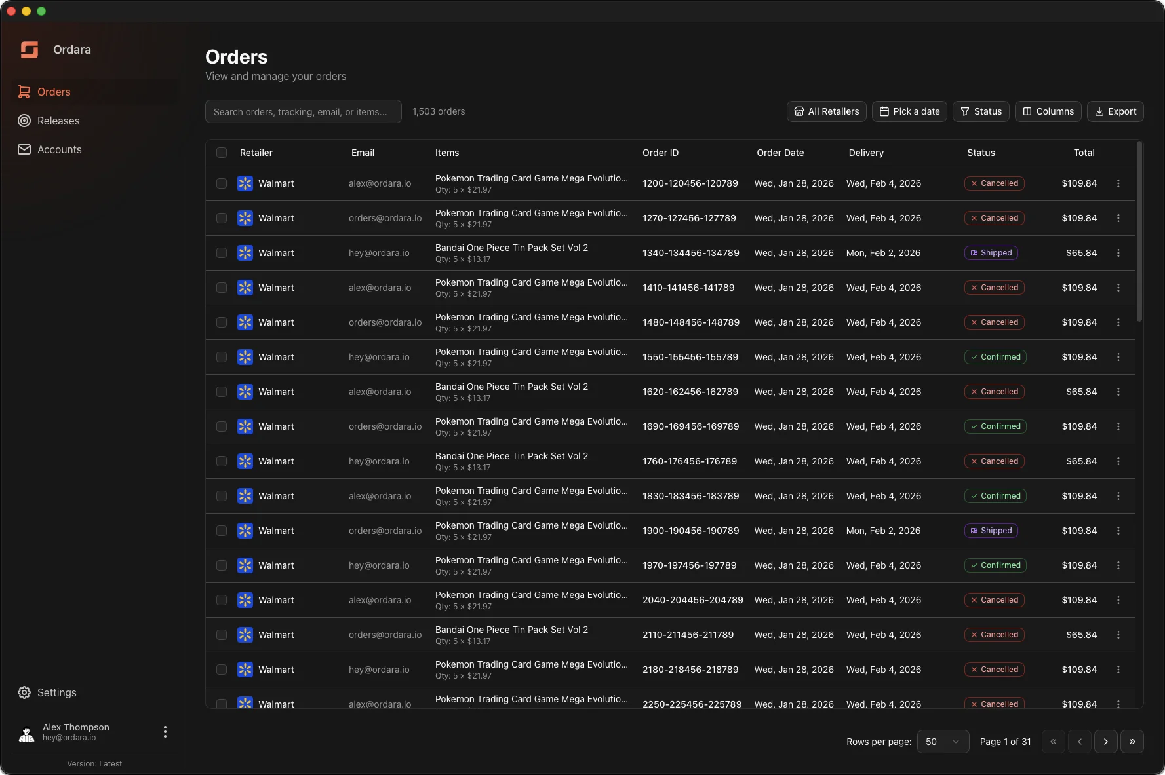
Task: Open the Status filter dropdown
Action: click(x=981, y=111)
